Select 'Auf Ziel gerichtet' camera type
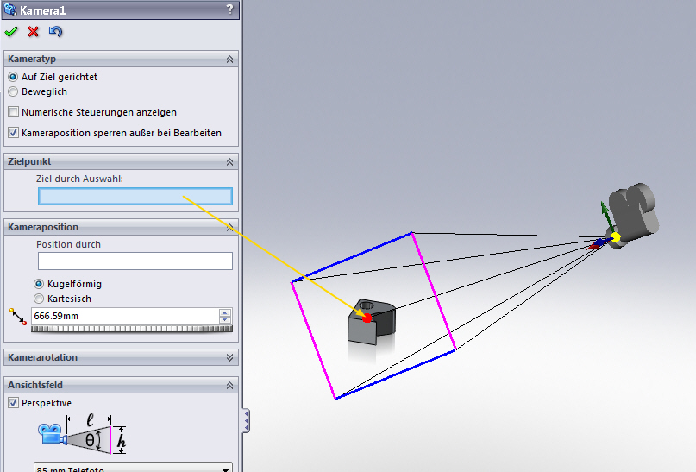The image size is (696, 472). point(13,77)
